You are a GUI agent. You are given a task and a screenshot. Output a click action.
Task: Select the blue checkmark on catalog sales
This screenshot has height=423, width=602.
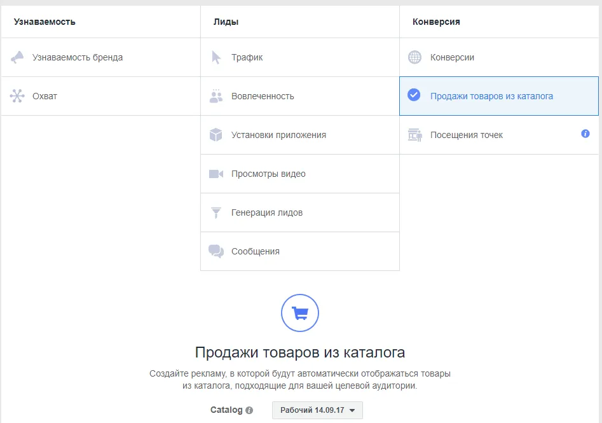click(415, 96)
